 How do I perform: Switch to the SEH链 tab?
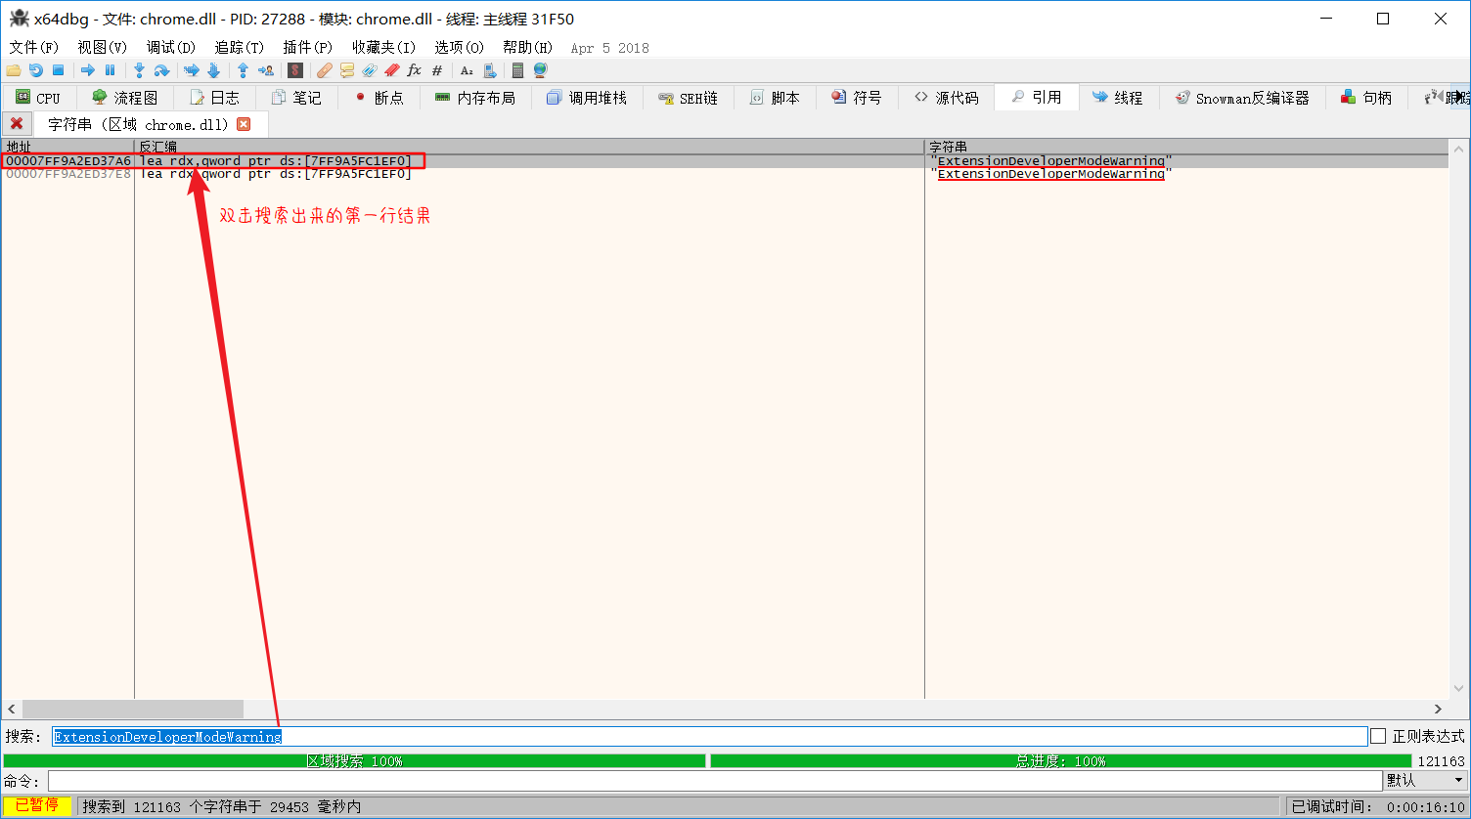[689, 98]
